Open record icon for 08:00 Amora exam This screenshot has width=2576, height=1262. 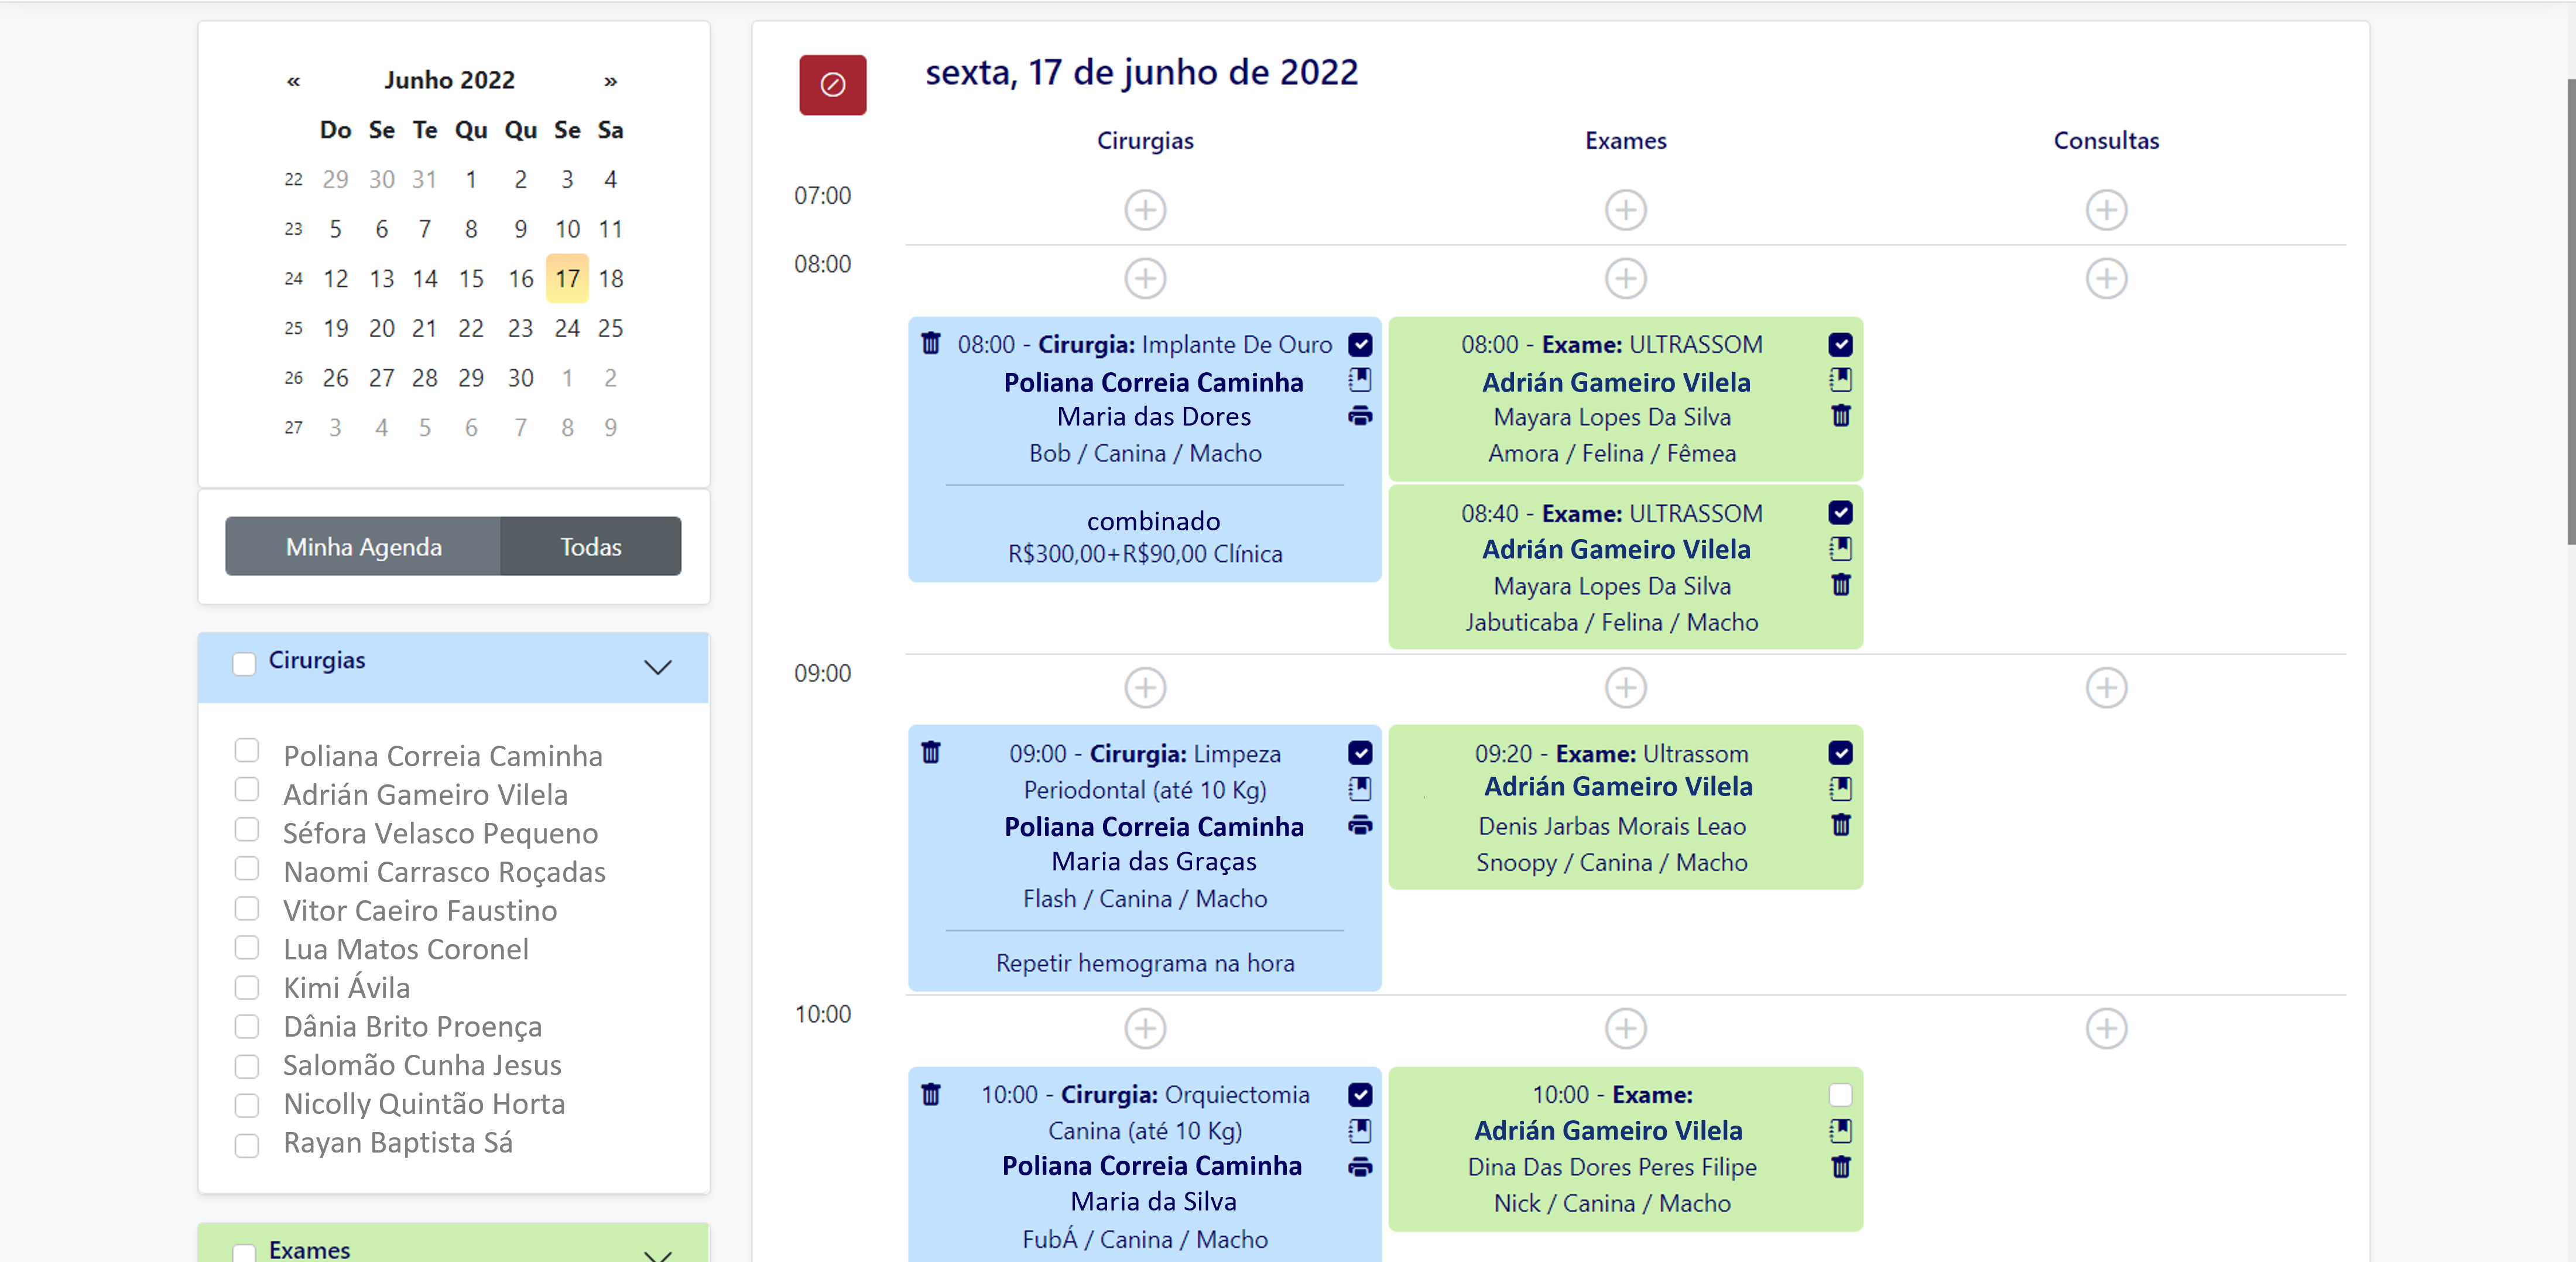1840,380
